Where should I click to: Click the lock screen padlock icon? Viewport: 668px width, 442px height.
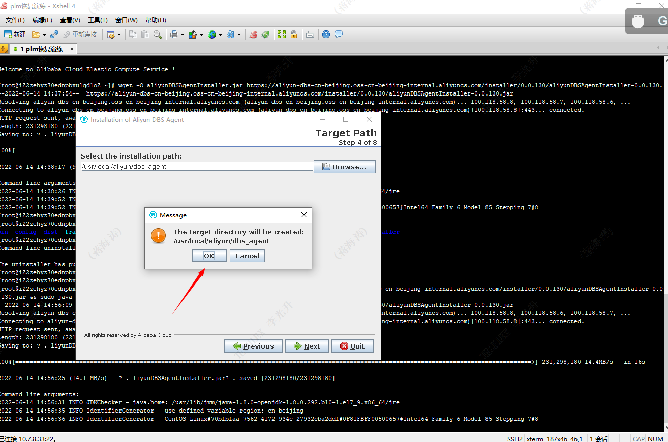294,35
